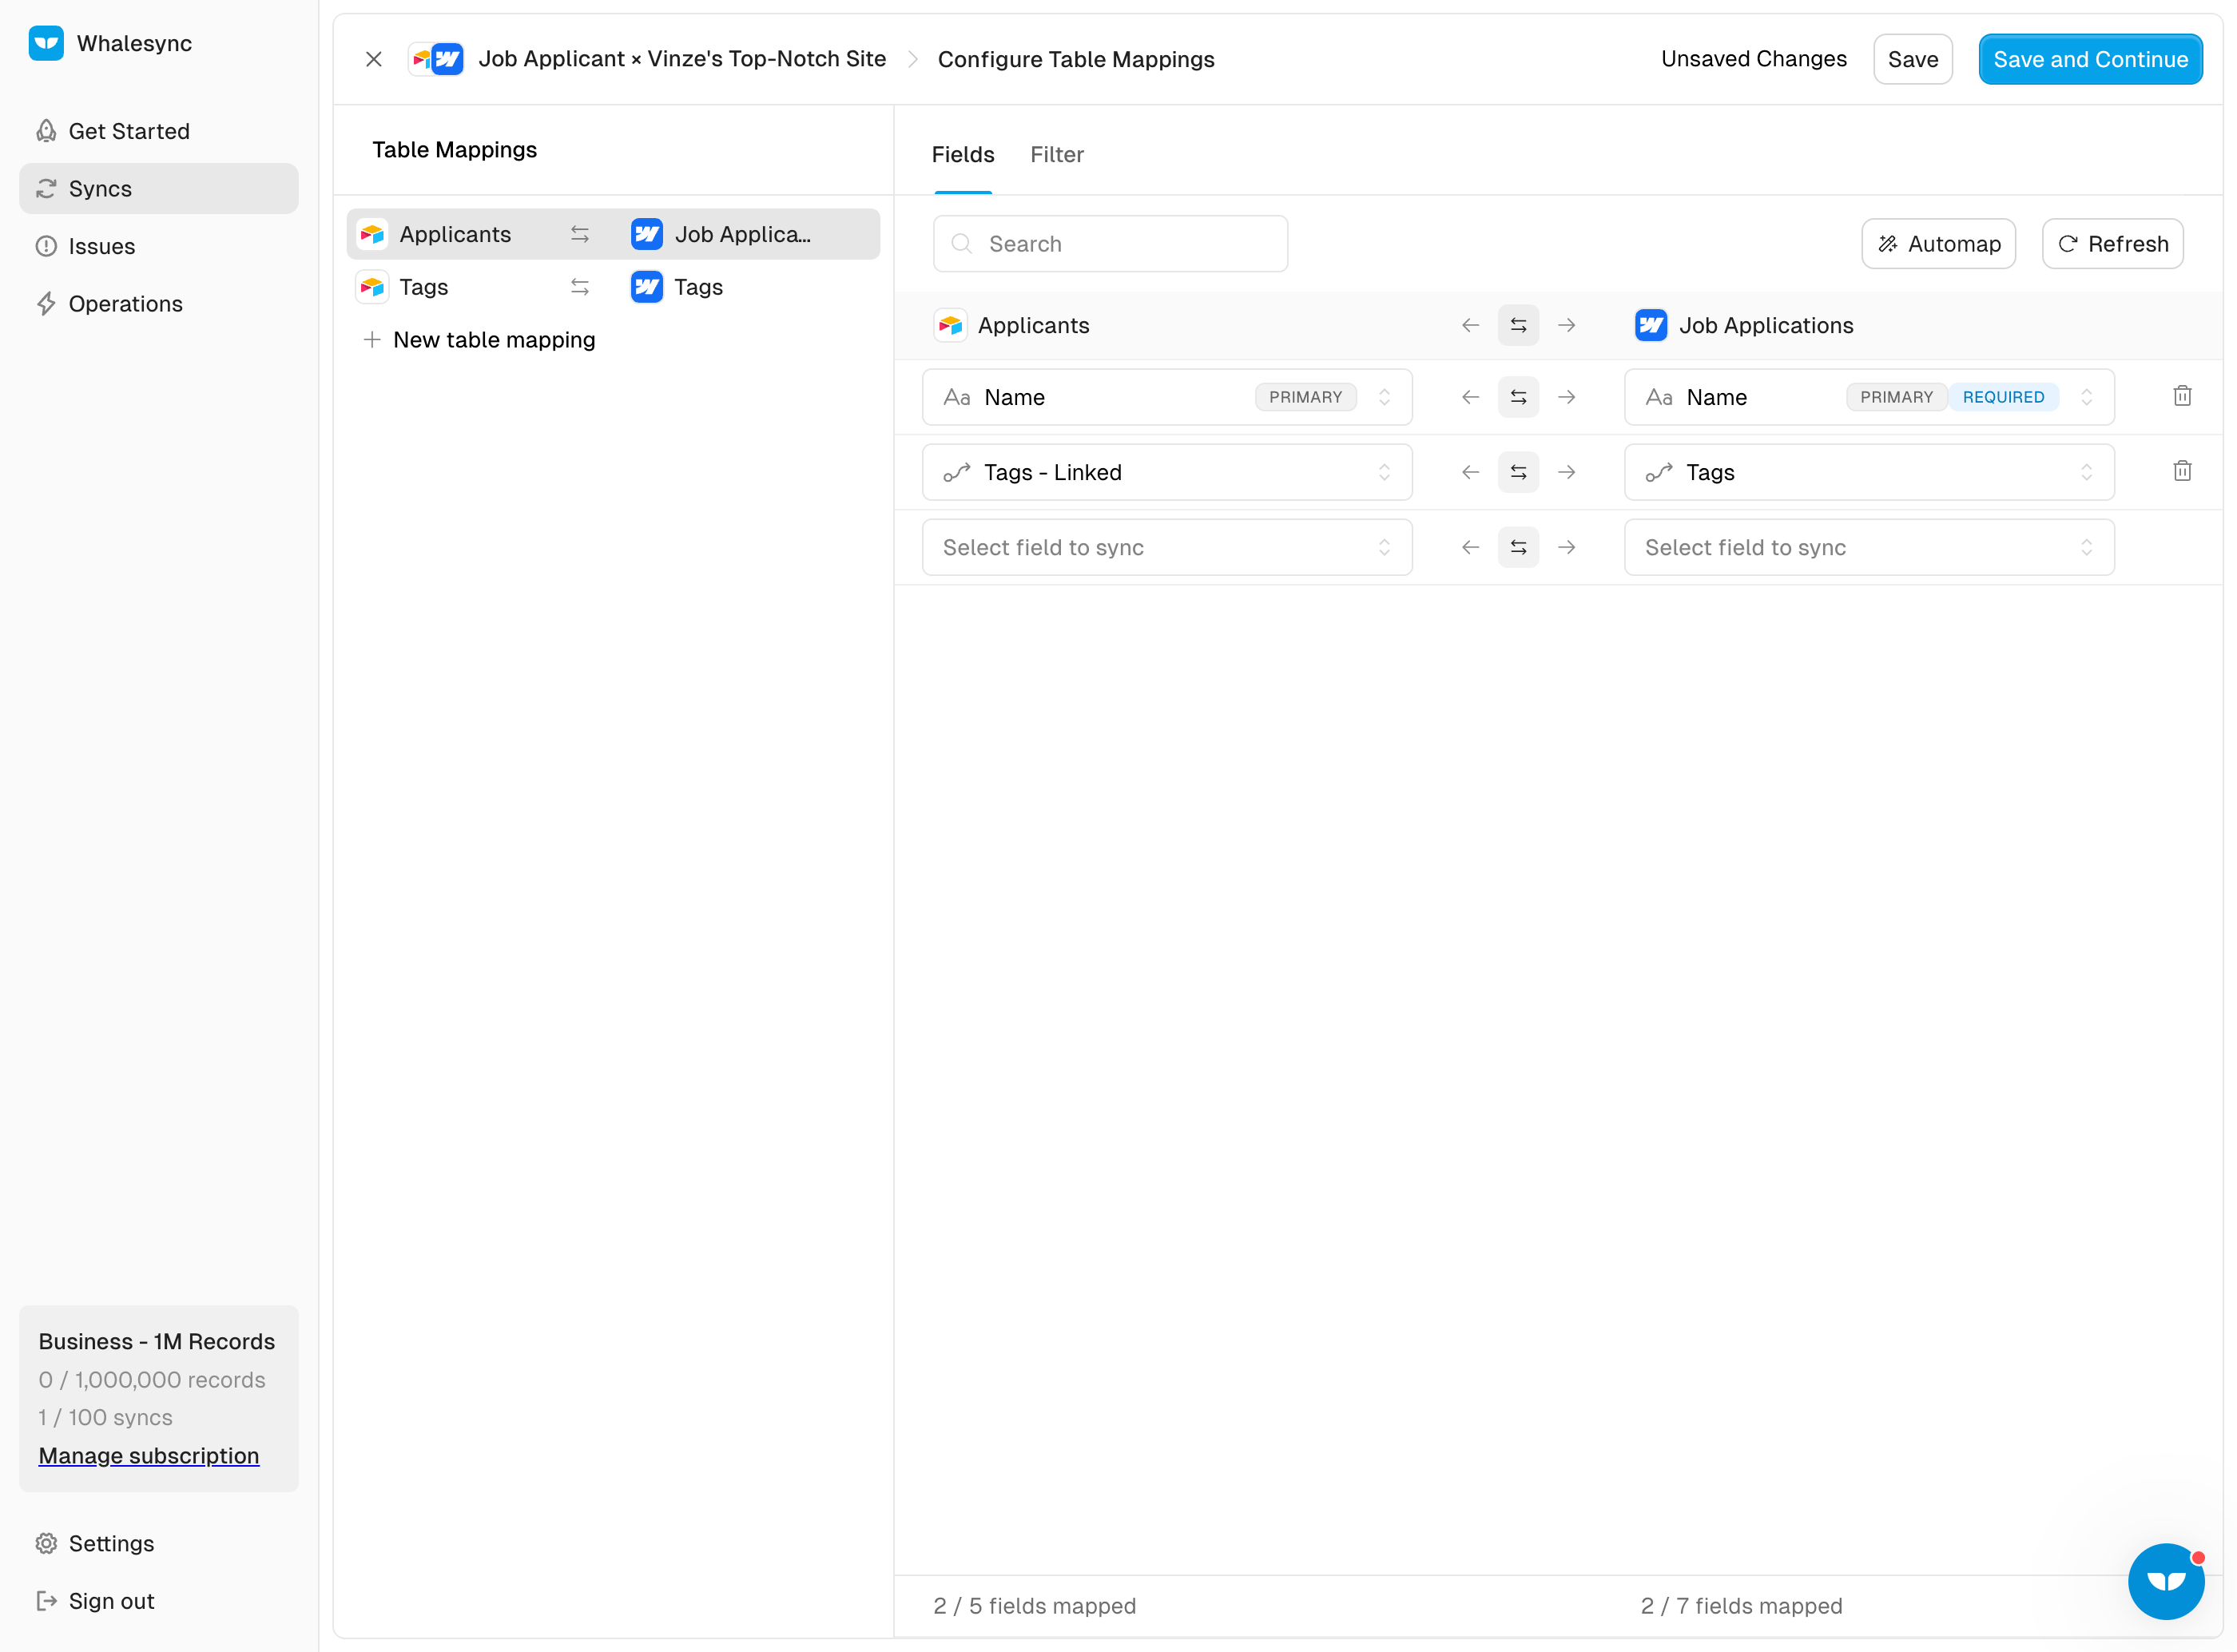Image resolution: width=2237 pixels, height=1652 pixels.
Task: Set Name row sync to left direction
Action: (1470, 397)
